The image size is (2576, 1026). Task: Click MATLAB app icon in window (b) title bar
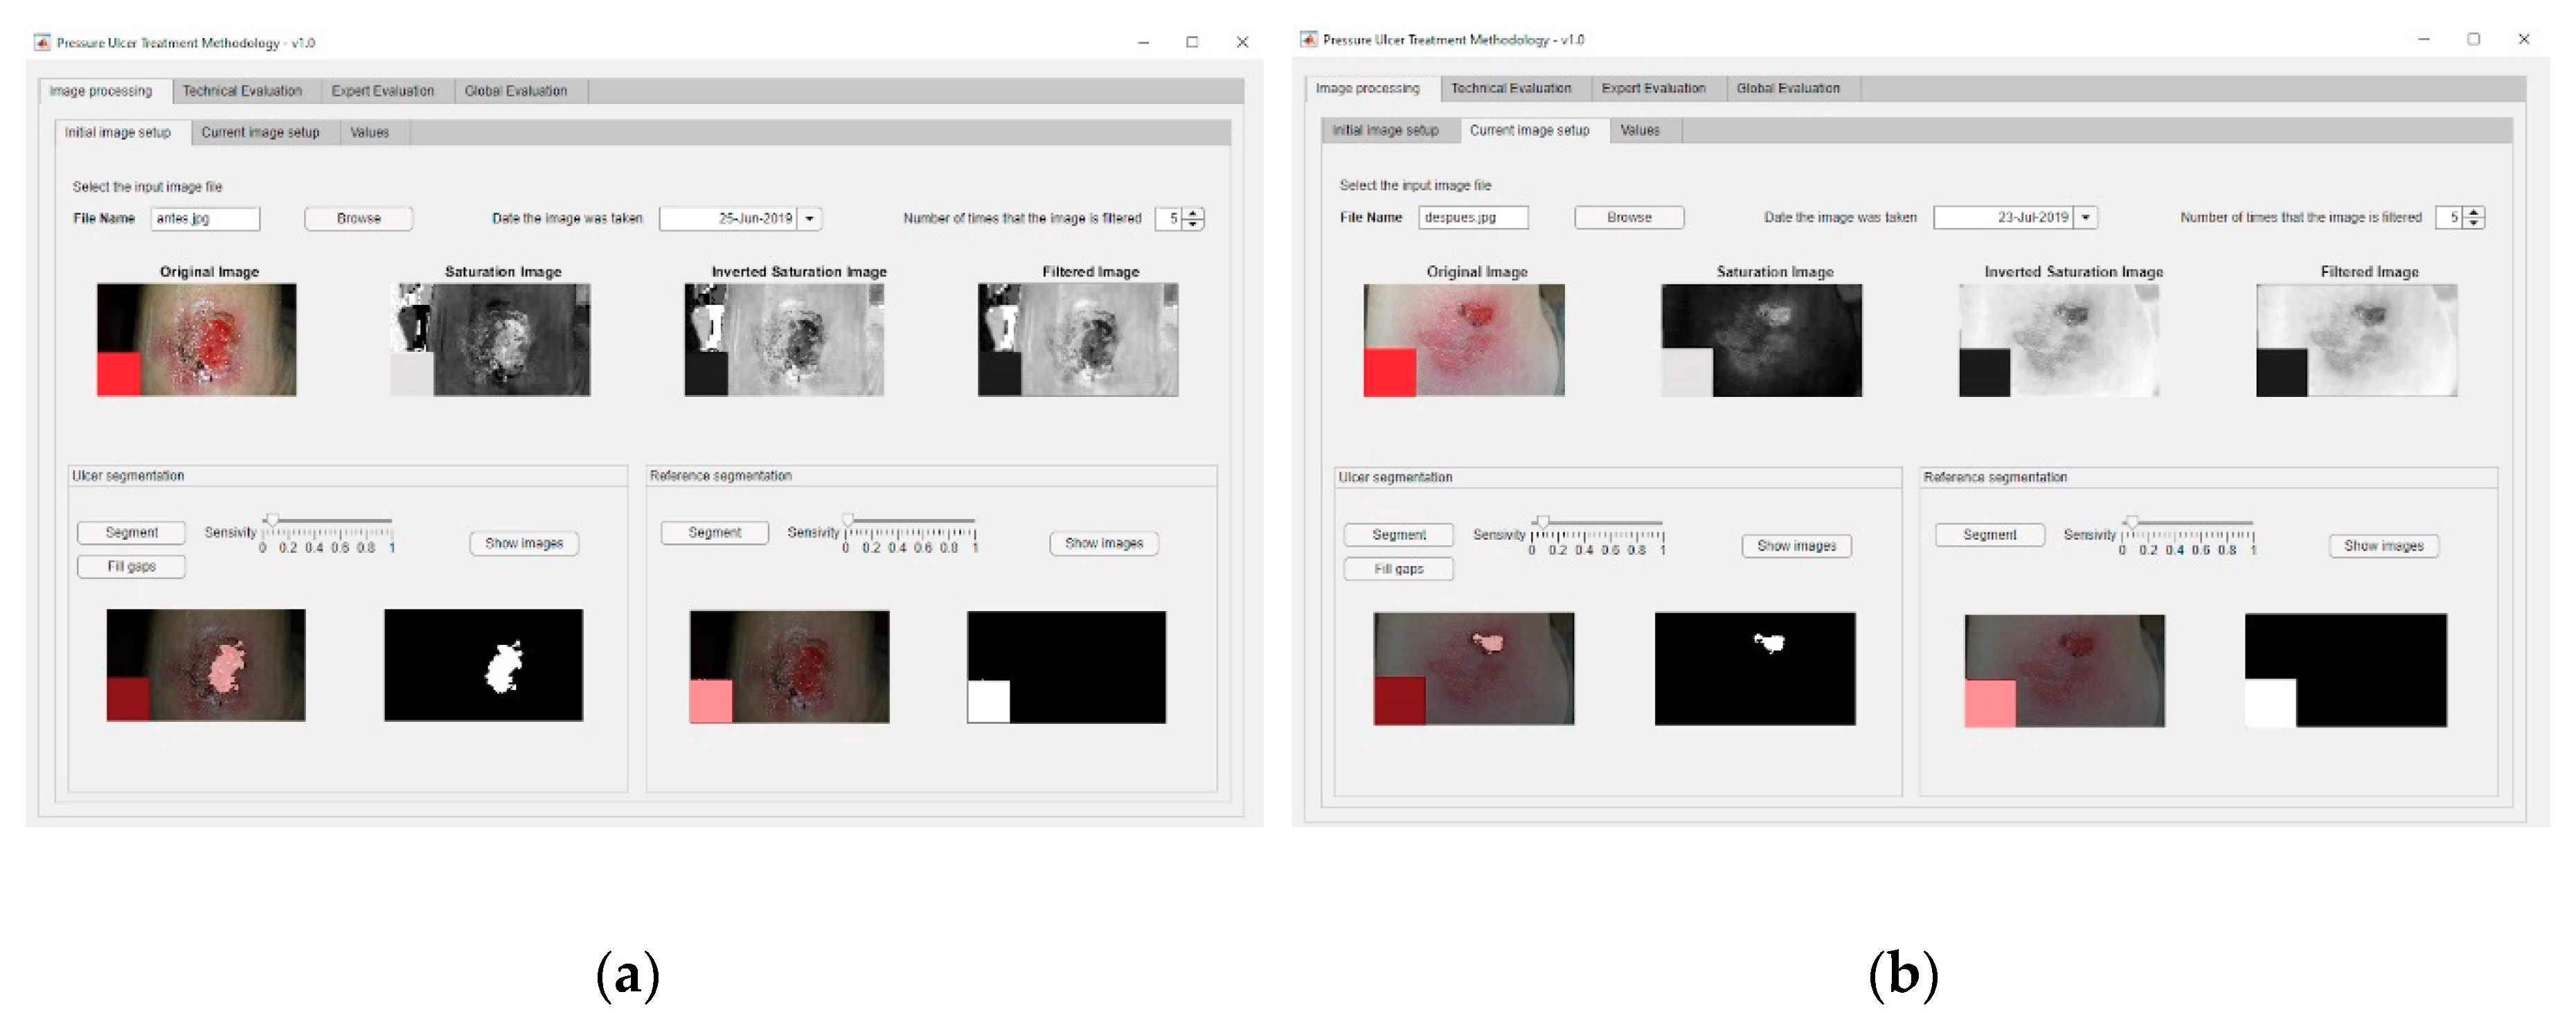[1308, 39]
